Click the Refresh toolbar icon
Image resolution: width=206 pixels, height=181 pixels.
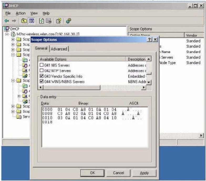click(42, 21)
